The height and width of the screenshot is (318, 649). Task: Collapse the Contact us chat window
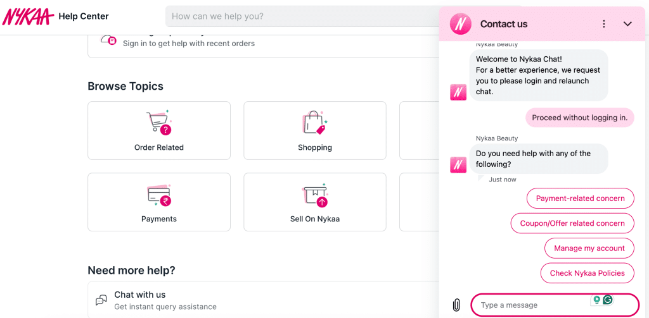coord(627,24)
